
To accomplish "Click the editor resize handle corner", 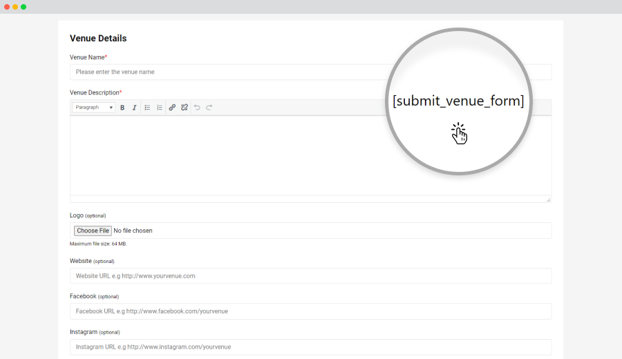I will pos(548,200).
